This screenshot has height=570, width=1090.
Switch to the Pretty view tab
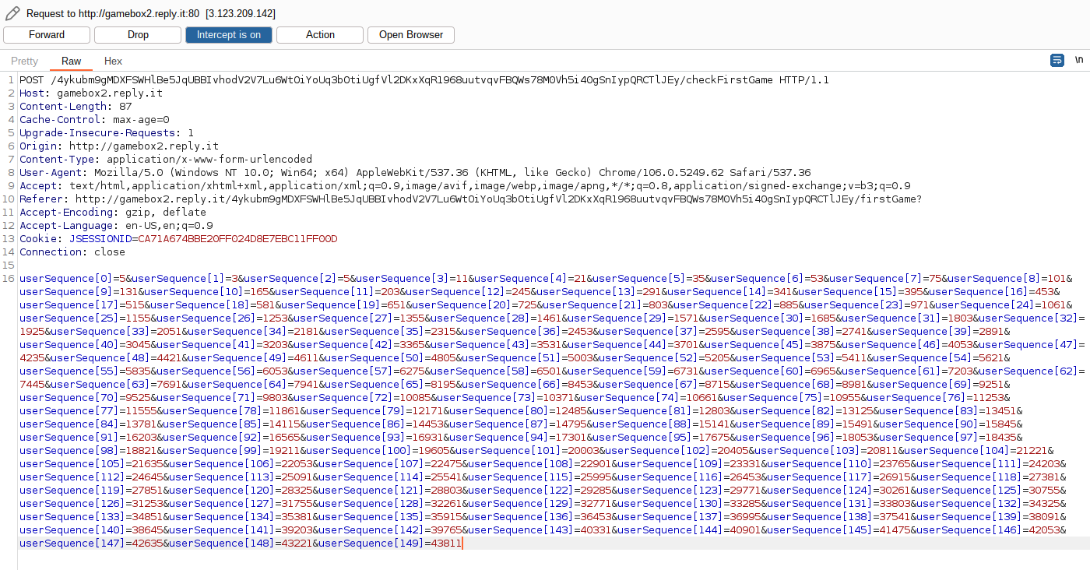click(x=24, y=62)
